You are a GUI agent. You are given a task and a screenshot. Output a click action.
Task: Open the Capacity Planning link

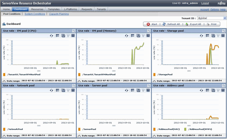59,14
